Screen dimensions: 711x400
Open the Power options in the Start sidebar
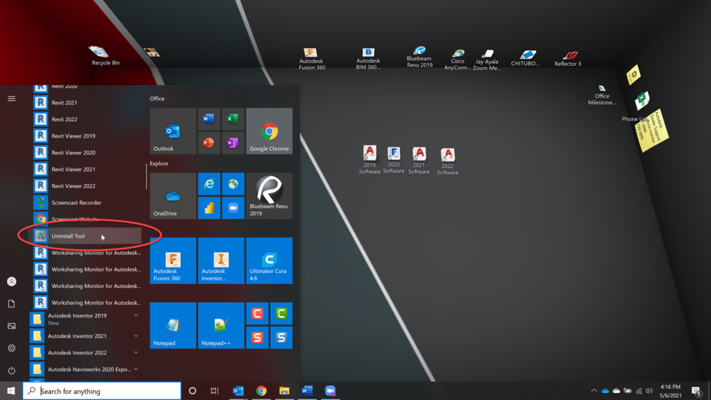click(x=11, y=369)
